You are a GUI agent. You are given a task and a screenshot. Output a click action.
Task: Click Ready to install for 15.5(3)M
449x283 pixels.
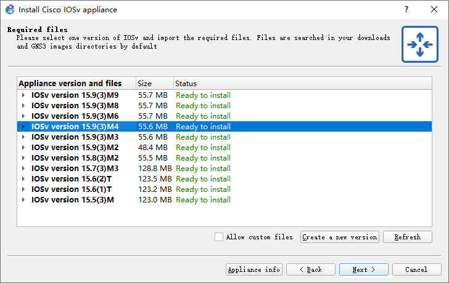click(x=204, y=199)
